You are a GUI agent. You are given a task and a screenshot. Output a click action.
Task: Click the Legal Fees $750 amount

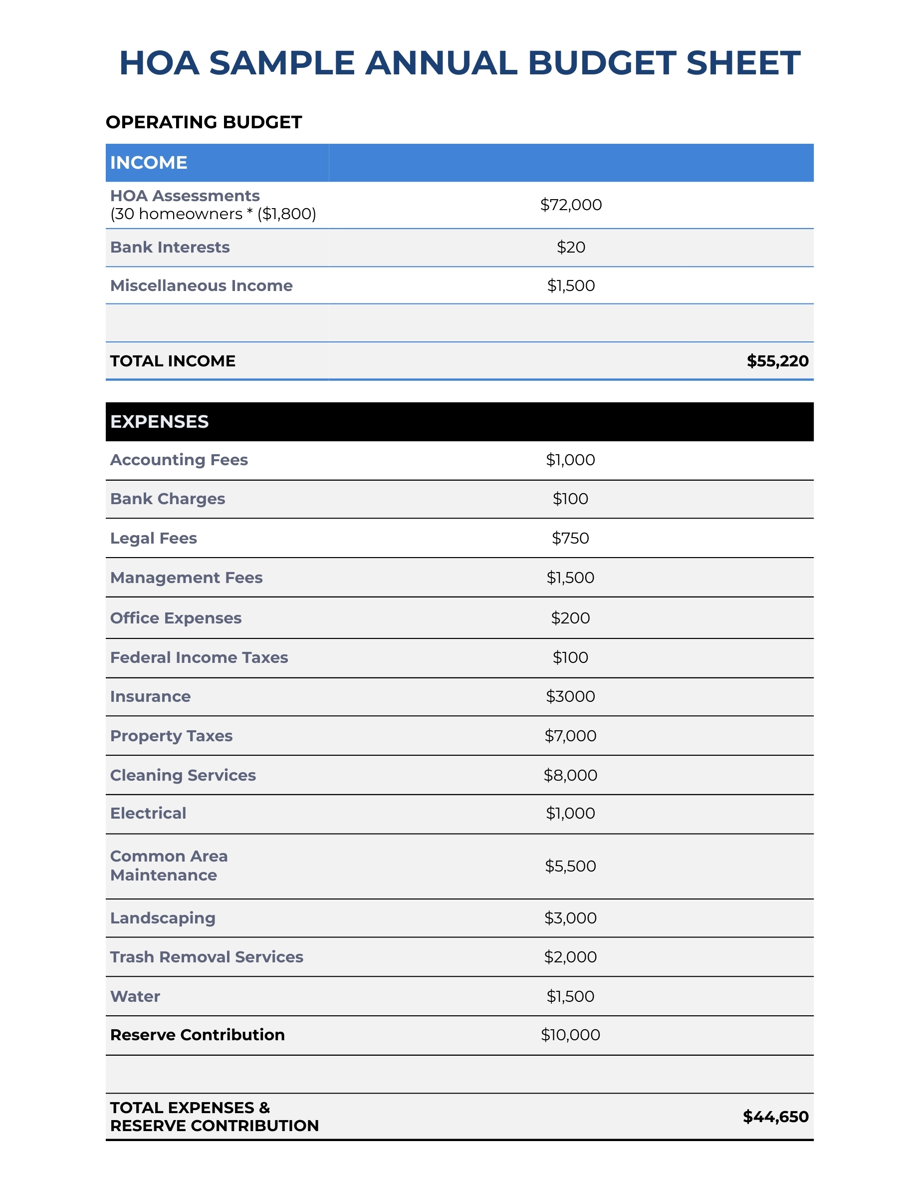coord(570,538)
